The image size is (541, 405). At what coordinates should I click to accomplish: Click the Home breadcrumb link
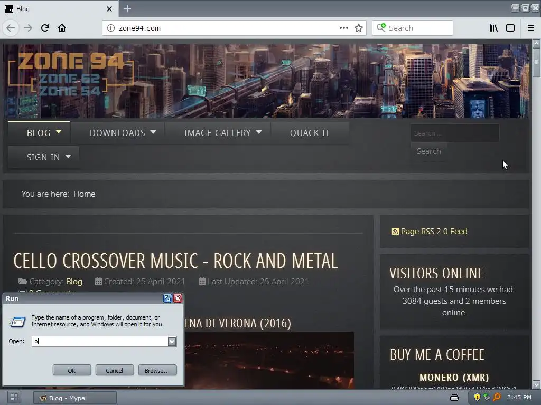pyautogui.click(x=84, y=194)
